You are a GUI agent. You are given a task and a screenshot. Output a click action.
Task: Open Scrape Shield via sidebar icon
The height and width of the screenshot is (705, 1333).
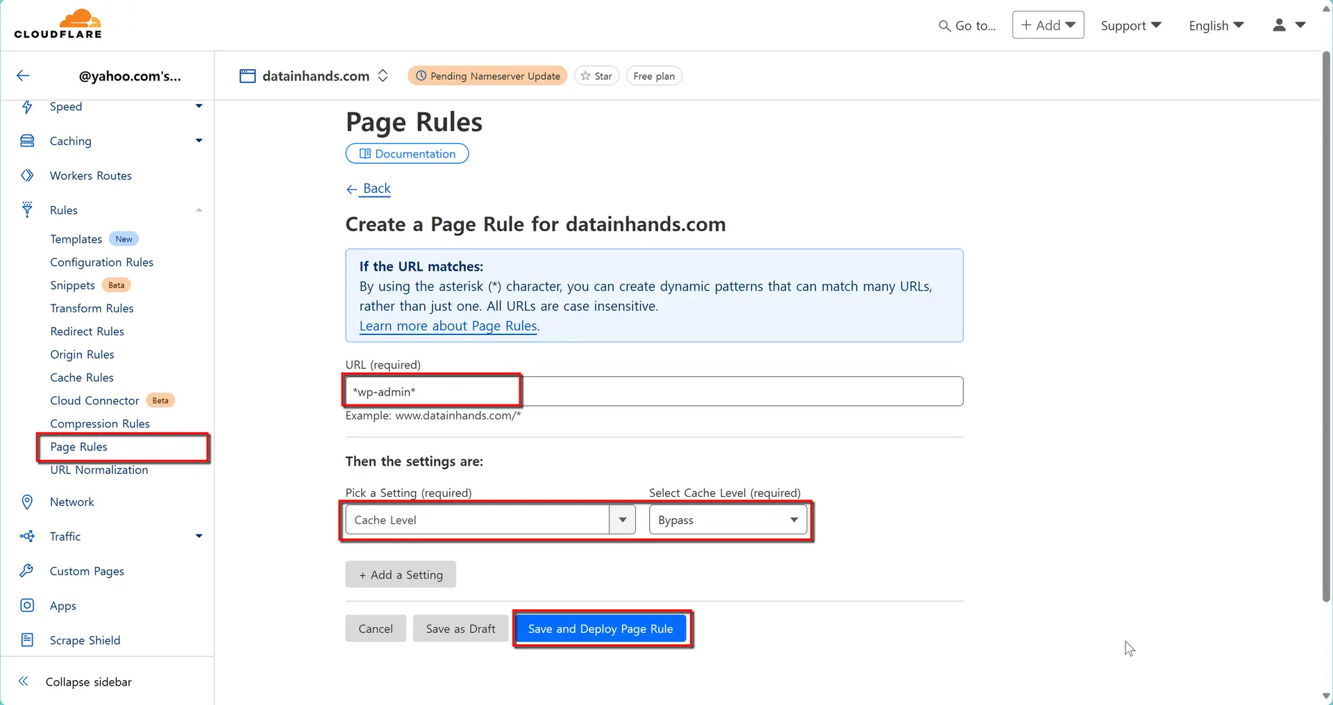(26, 640)
